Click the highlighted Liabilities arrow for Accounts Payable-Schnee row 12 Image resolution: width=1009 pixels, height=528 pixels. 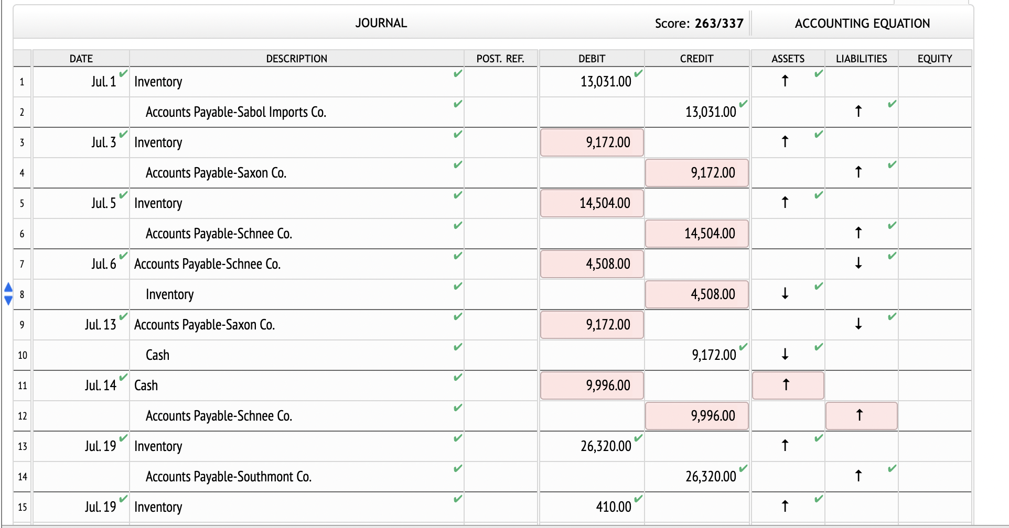coord(860,415)
